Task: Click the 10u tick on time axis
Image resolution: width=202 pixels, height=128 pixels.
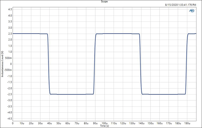Action: [22, 123]
